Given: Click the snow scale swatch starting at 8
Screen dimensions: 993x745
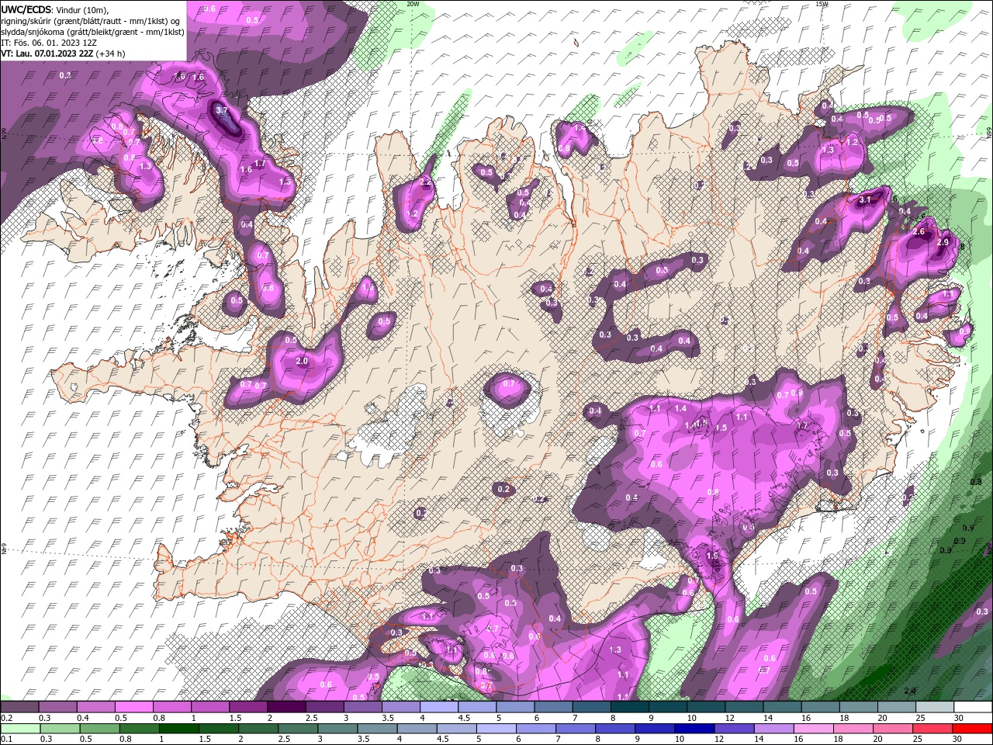Looking at the screenshot, I should (x=630, y=707).
